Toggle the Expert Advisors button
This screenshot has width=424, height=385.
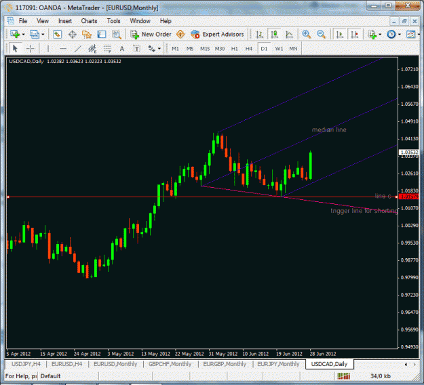click(217, 35)
